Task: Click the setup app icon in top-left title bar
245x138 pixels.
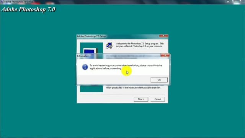Action: (2, 2)
